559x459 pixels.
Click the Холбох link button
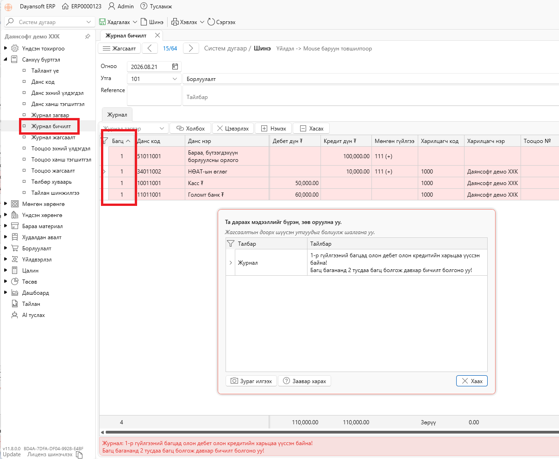191,128
